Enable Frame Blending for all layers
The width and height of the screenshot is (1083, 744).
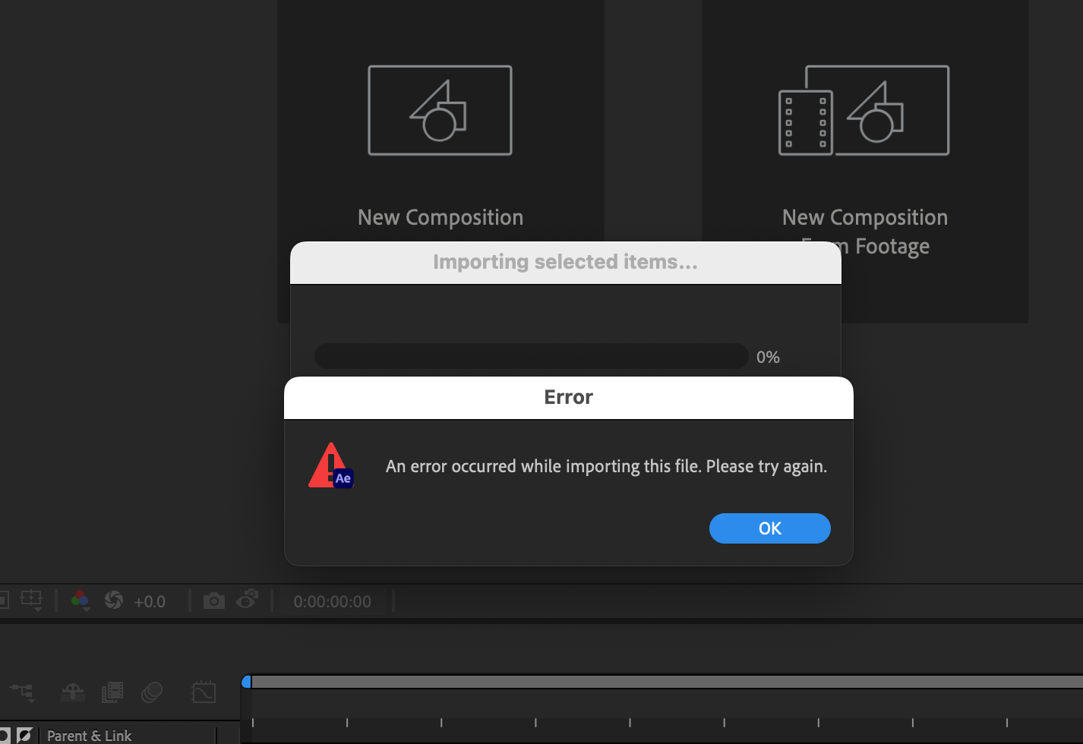[x=112, y=692]
